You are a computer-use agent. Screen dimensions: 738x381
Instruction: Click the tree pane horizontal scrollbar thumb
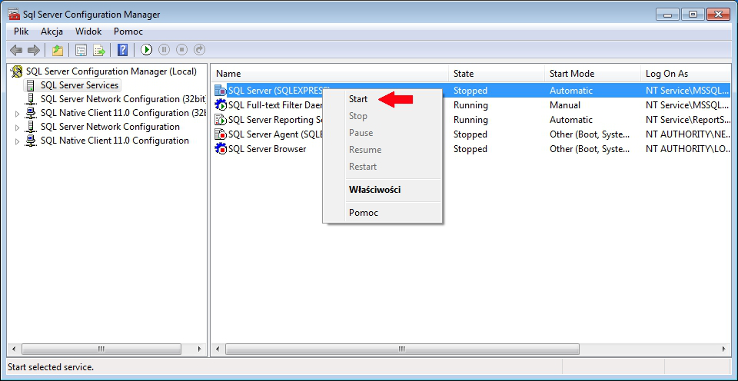(x=101, y=350)
